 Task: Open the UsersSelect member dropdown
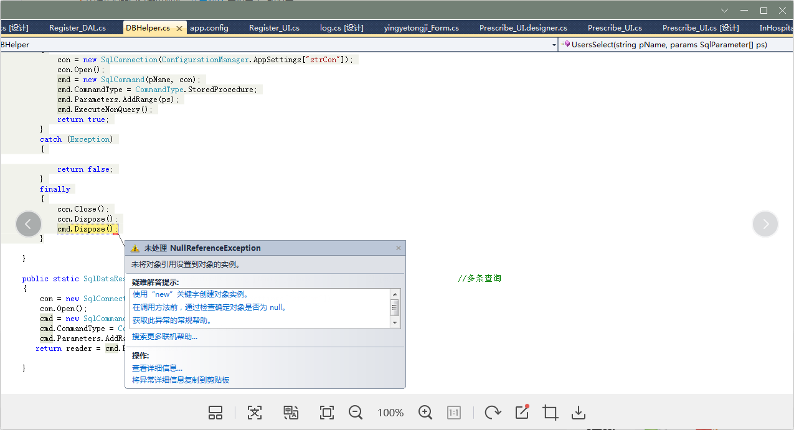(x=673, y=45)
